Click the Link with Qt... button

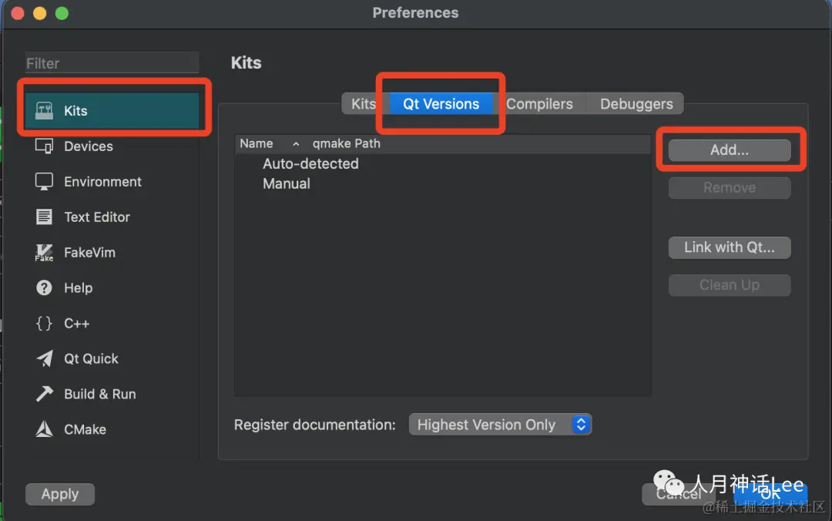coord(729,247)
